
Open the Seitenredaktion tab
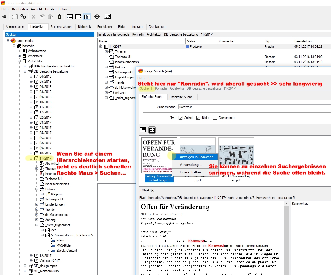61,27
